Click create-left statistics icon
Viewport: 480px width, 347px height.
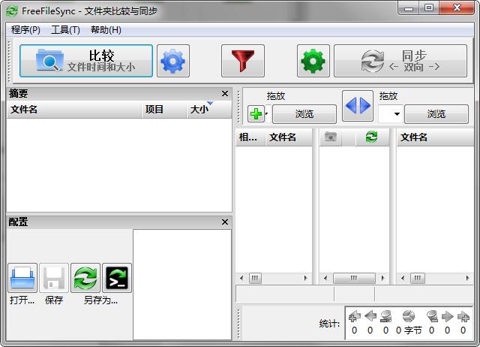point(355,316)
